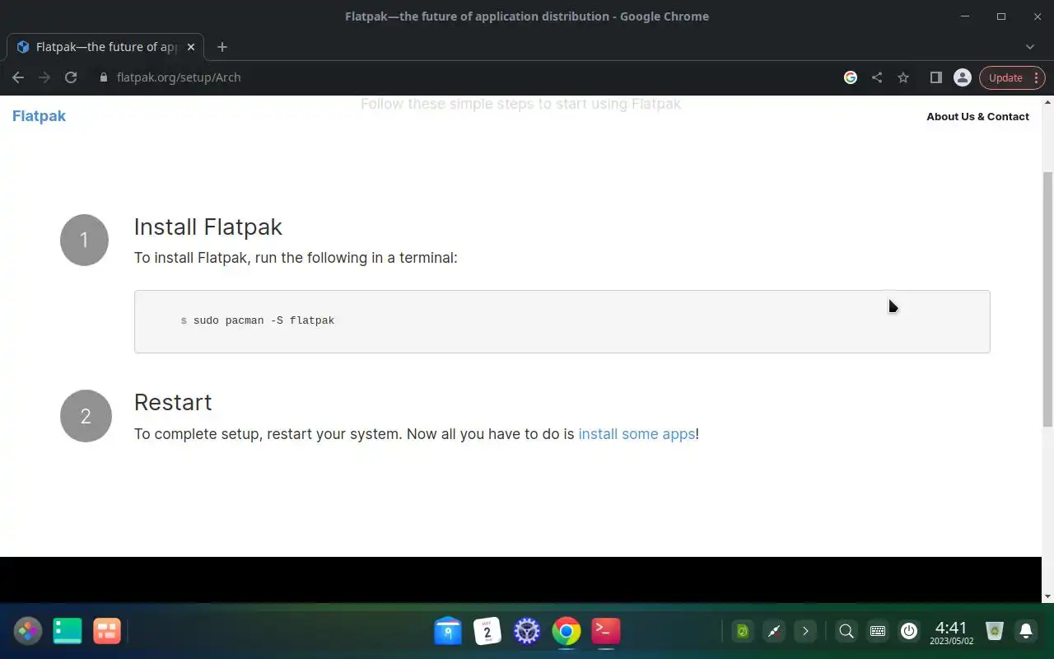Click the page vertical scrollbar thumb
Image resolution: width=1054 pixels, height=659 pixels.
click(x=1047, y=298)
